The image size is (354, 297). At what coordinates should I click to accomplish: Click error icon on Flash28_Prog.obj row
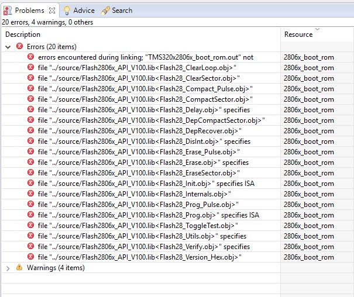tap(30, 215)
